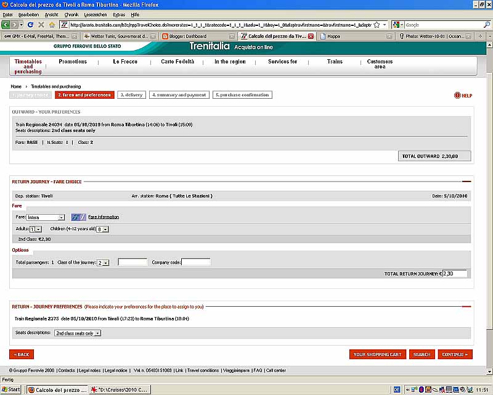Viewport: 493px width, 395px height.
Task: Click the Fare information link
Action: click(104, 217)
